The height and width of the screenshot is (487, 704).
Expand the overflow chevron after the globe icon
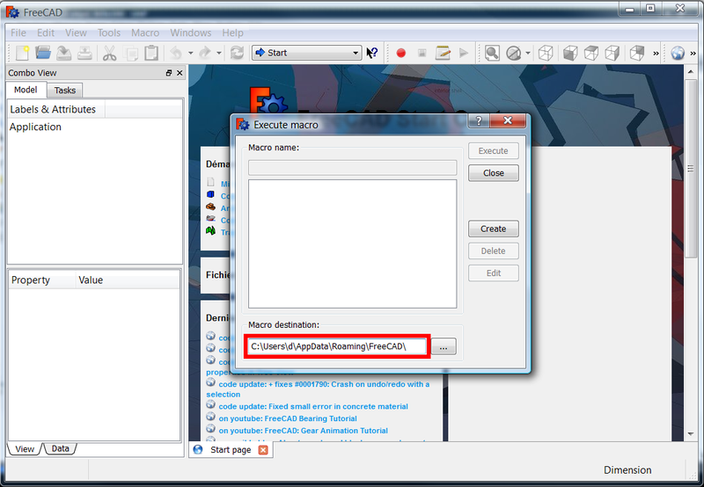(x=693, y=54)
